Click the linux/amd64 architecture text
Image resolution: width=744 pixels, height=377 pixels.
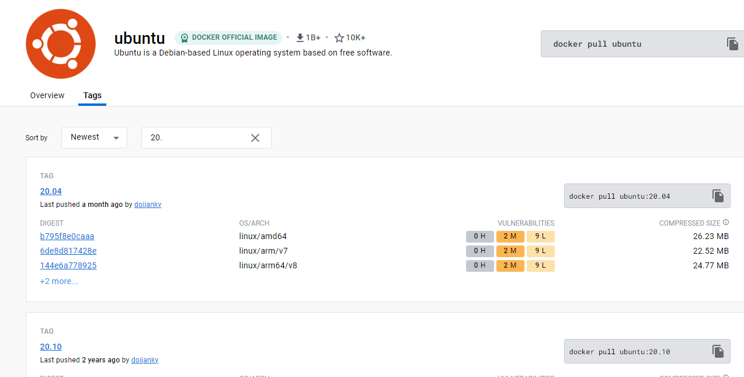coord(263,237)
